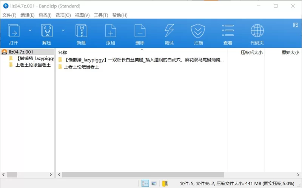The image size is (302, 188).
Task: Switch to details list view in status bar
Action: coord(145,183)
